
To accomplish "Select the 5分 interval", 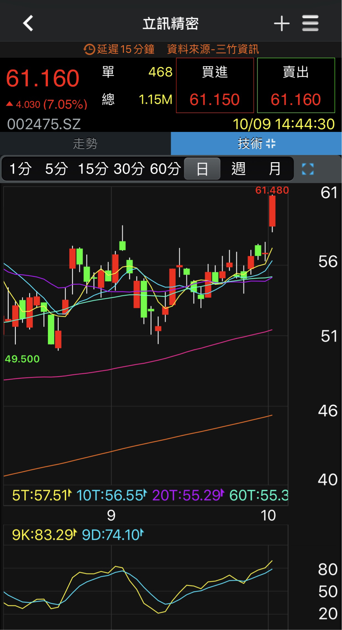I will 57,169.
